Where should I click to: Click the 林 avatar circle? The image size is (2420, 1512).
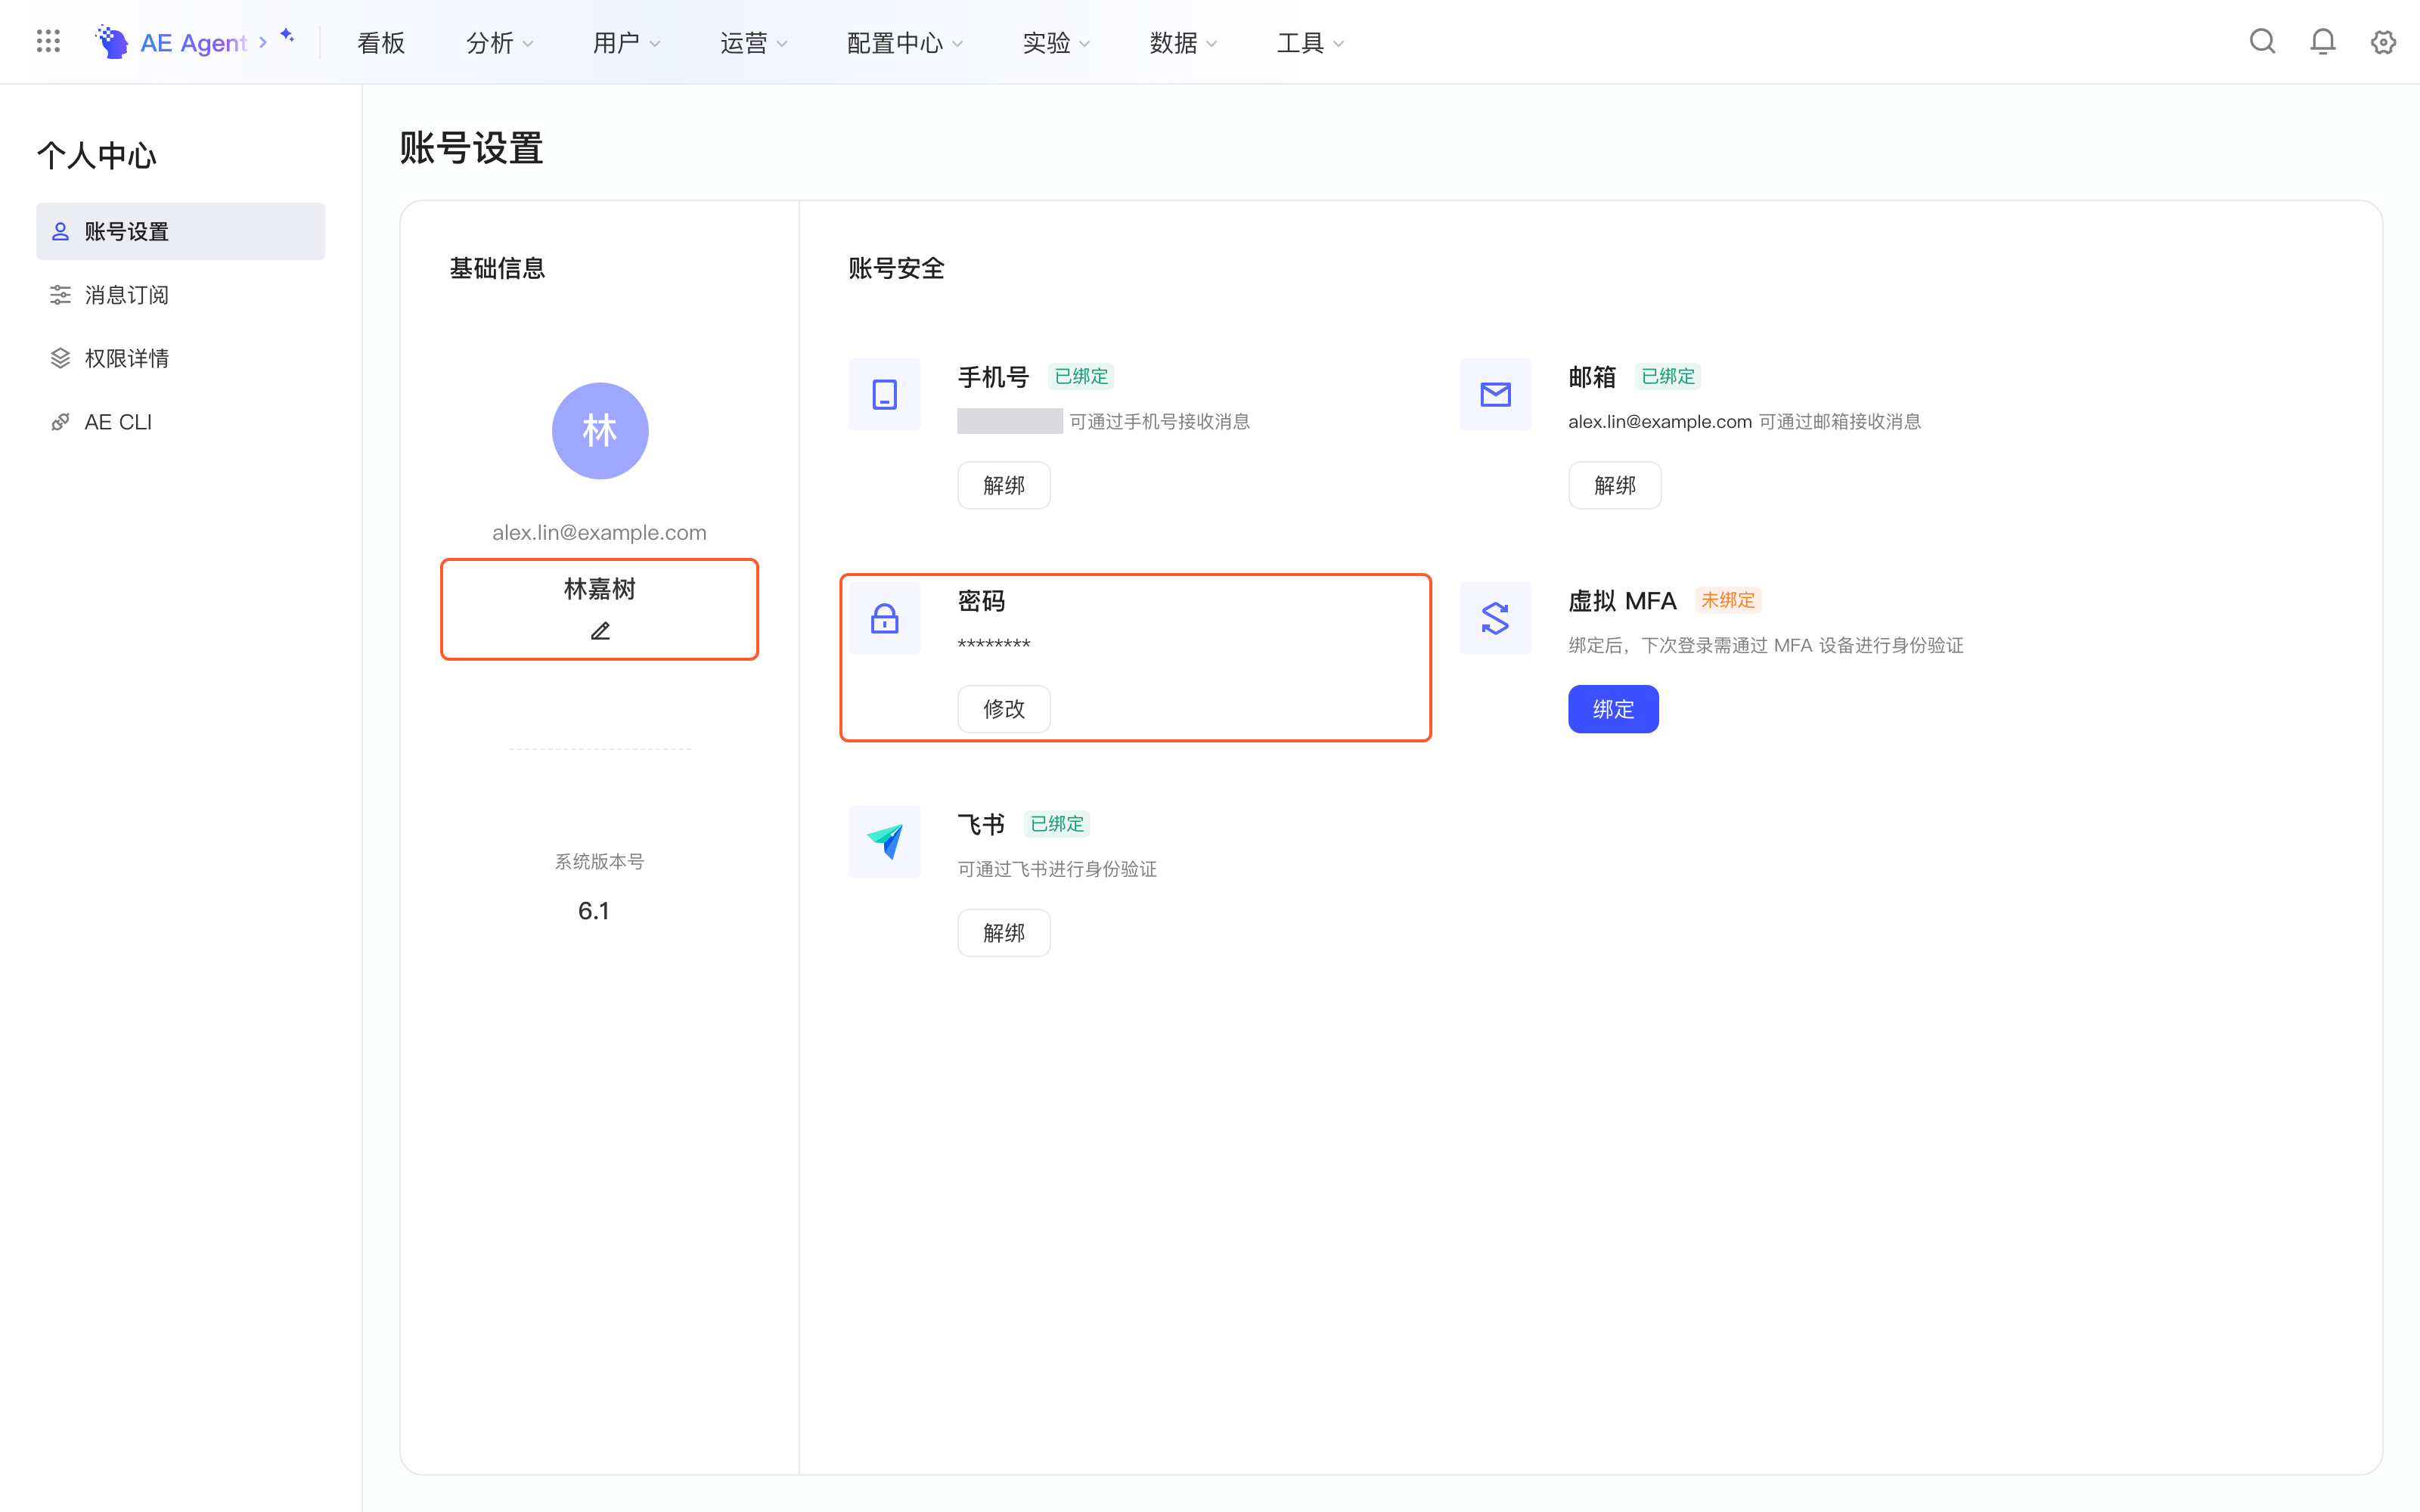click(600, 431)
